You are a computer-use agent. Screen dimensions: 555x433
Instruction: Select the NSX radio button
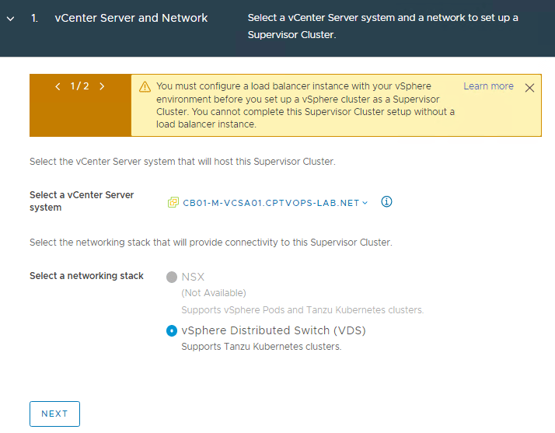pos(172,278)
